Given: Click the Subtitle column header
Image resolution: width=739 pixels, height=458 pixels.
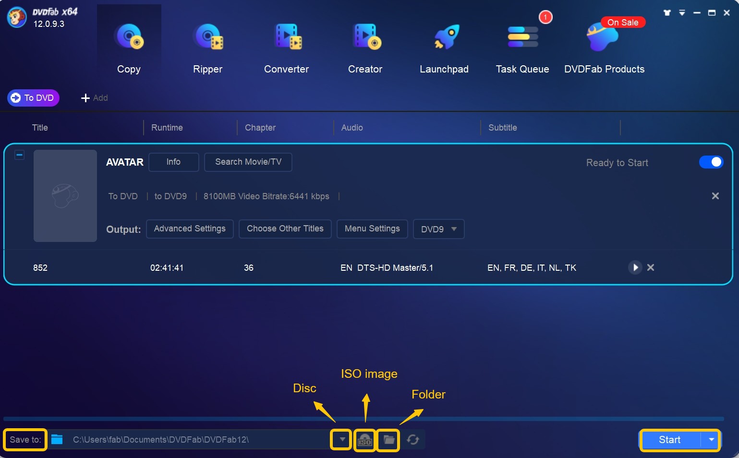Looking at the screenshot, I should pyautogui.click(x=503, y=128).
